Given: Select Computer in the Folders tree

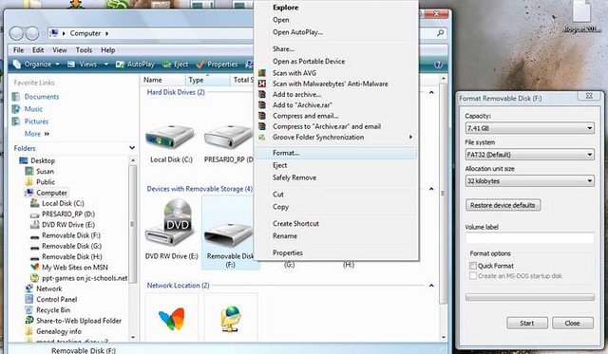Looking at the screenshot, I should point(51,193).
